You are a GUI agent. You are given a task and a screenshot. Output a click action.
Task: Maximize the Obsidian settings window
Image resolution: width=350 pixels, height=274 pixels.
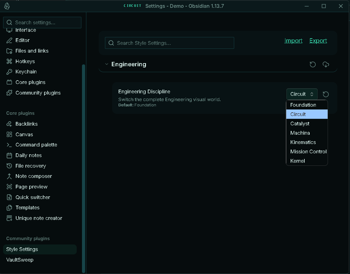click(x=324, y=6)
